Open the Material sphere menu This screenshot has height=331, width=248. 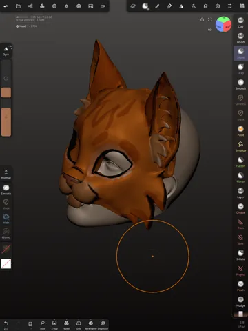coord(54,6)
